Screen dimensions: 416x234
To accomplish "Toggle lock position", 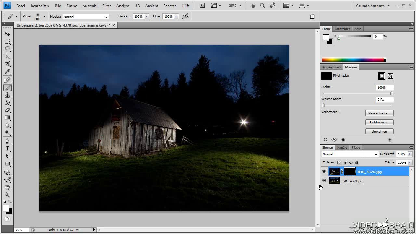I will tap(351, 162).
